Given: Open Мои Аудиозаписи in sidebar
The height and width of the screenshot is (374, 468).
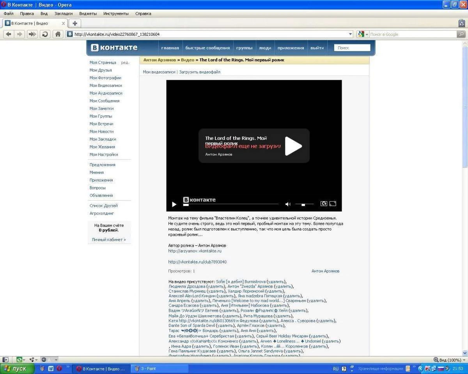Looking at the screenshot, I should tap(106, 93).
